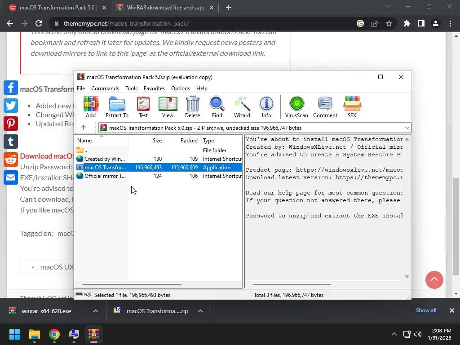Select 'Created by Win...' shortcut file
The height and width of the screenshot is (345, 460).
[159, 159]
